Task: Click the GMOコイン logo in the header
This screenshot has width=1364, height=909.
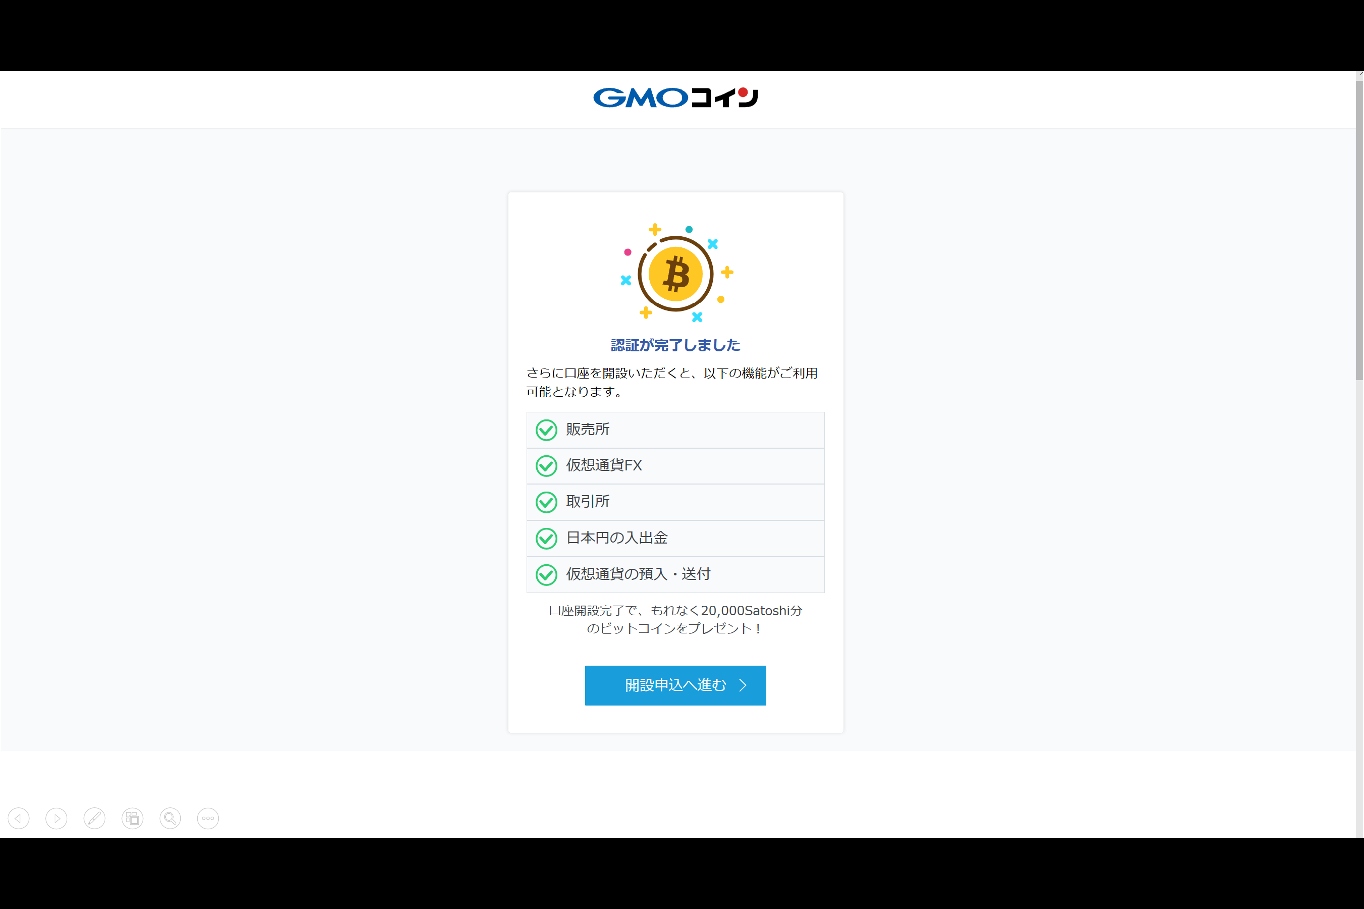Action: 675,97
